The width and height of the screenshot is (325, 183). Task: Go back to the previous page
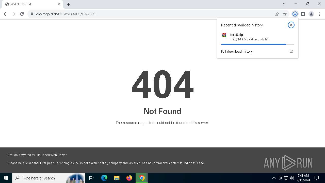point(6,14)
